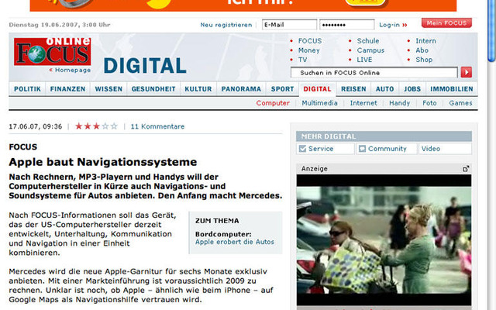This screenshot has height=310, width=496.
Task: Select the DIGITAL navigation tab
Action: coord(317,89)
